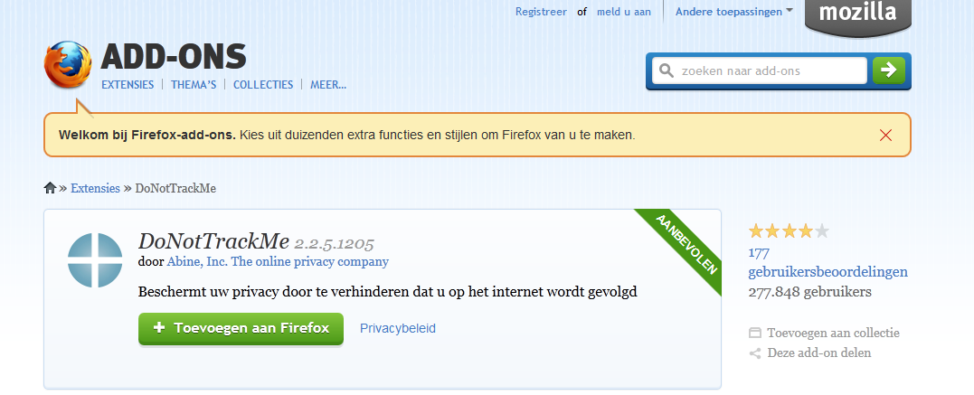
Task: Go home via the breadcrumb house icon
Action: click(50, 188)
